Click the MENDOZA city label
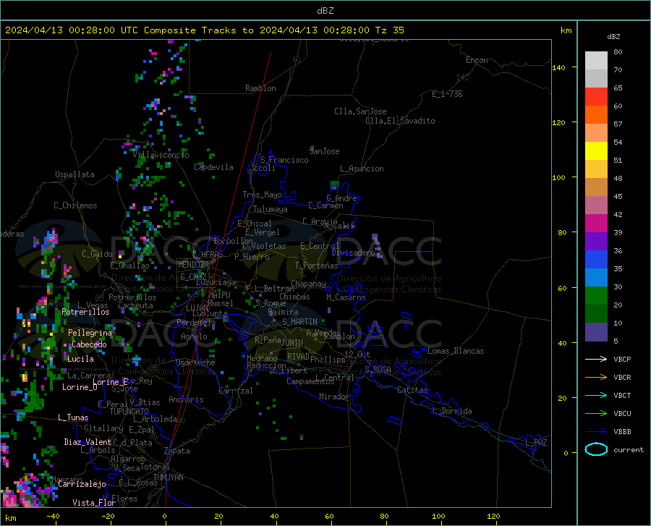The image size is (651, 526). click(193, 265)
